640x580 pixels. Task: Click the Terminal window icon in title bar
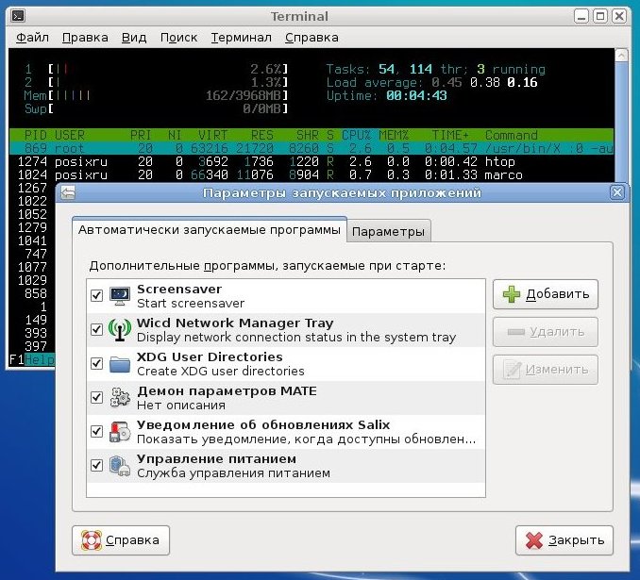(18, 16)
